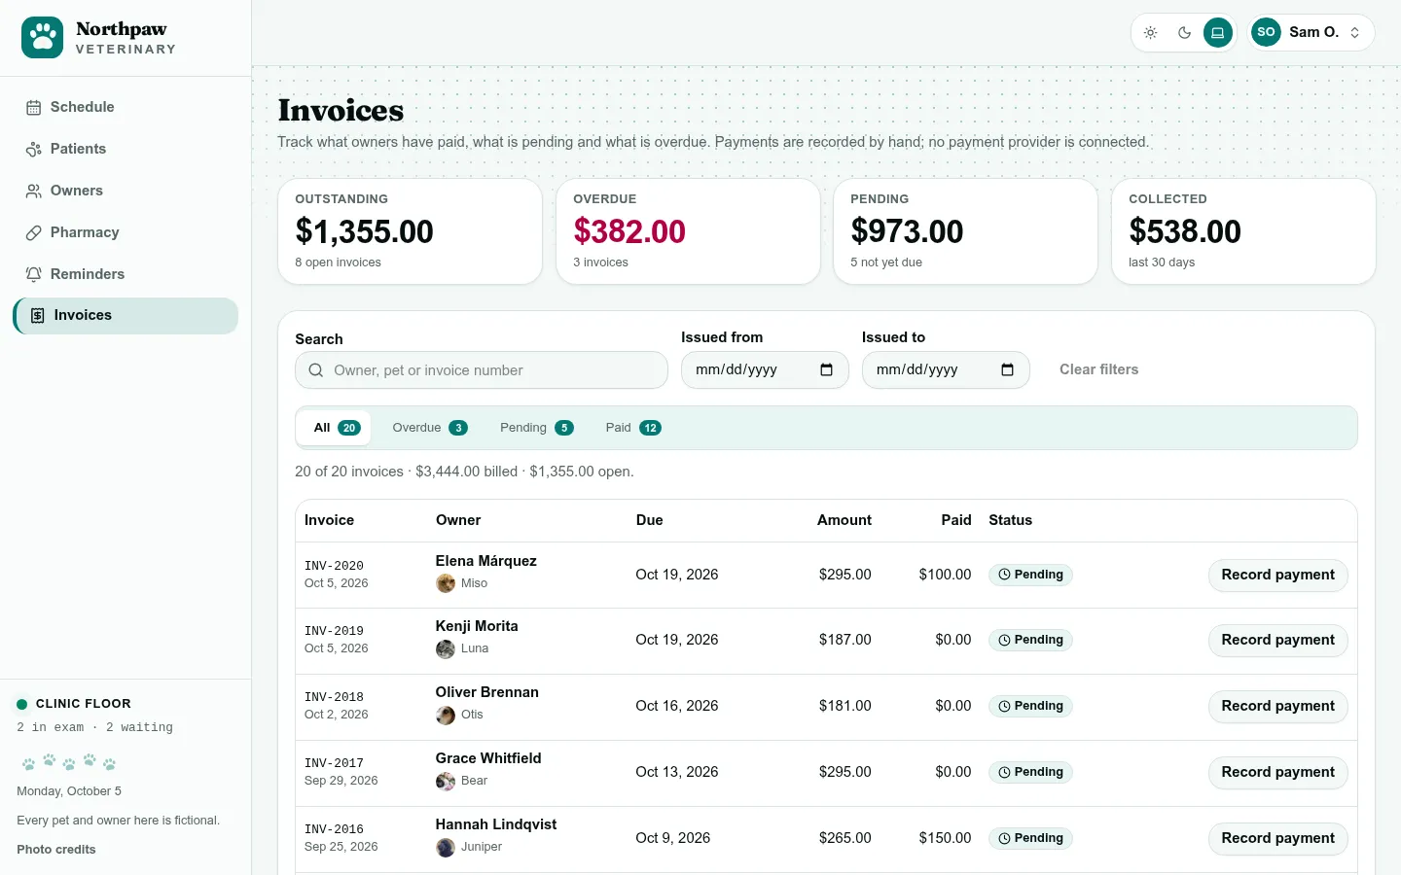Click the Pending status badge for INV-2019
The height and width of the screenshot is (875, 1401).
click(1030, 640)
